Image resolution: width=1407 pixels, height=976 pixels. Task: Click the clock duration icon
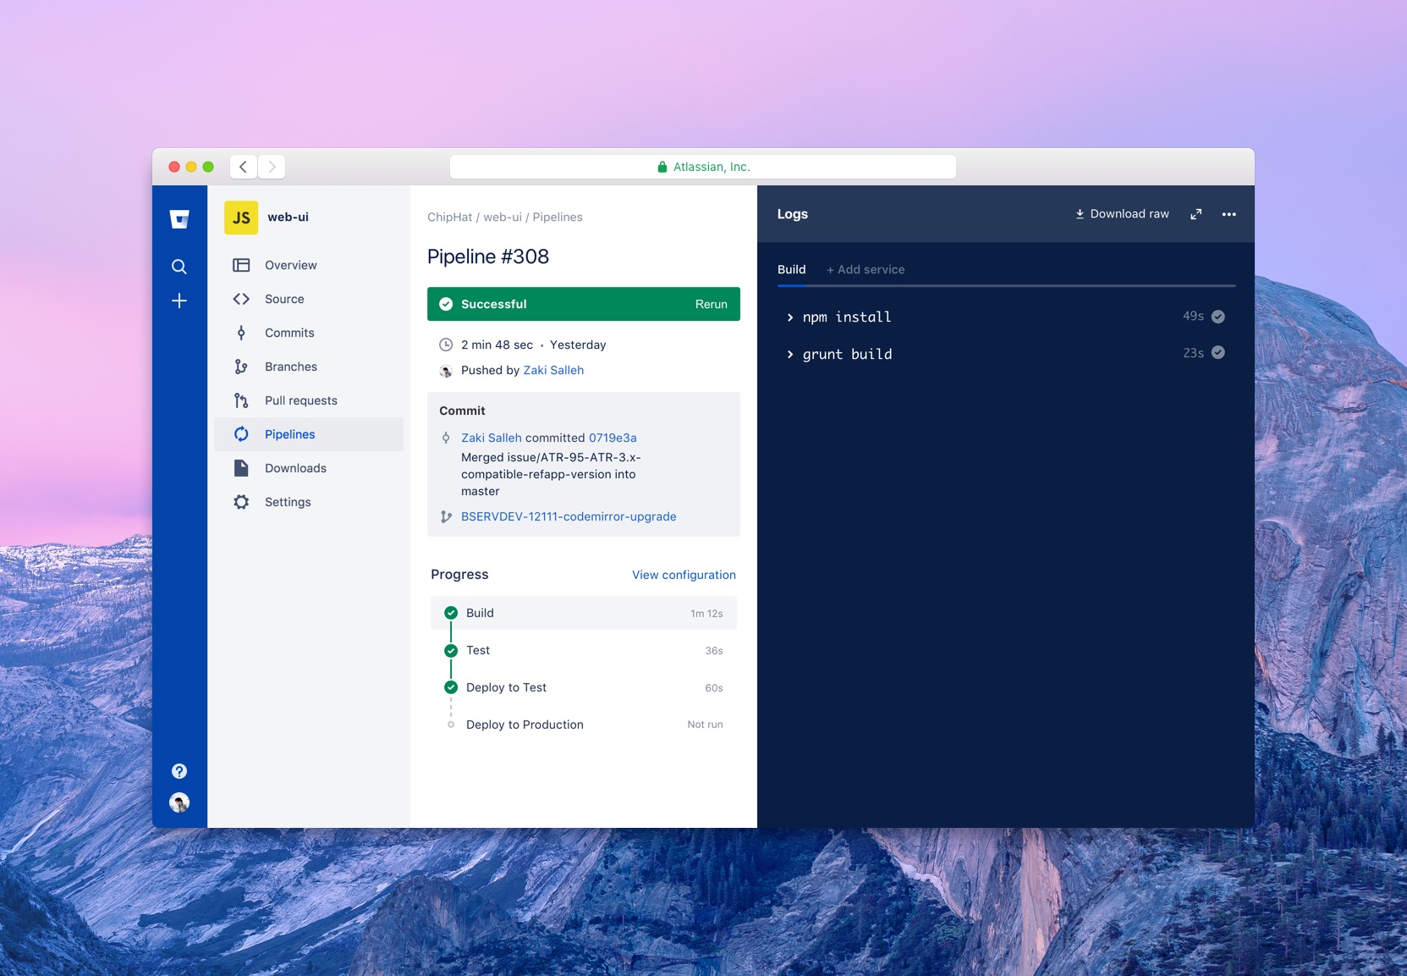click(446, 345)
